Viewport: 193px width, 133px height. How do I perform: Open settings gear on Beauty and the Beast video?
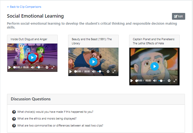pyautogui.click(x=108, y=72)
